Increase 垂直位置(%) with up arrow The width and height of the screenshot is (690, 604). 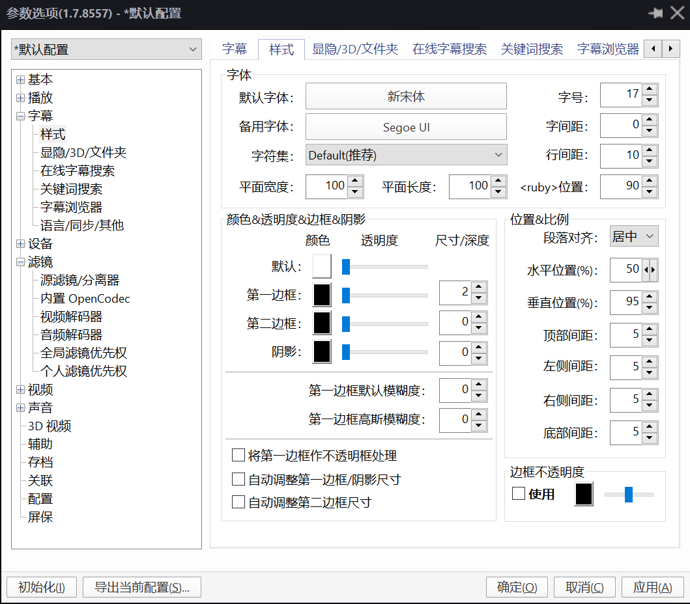(x=650, y=297)
